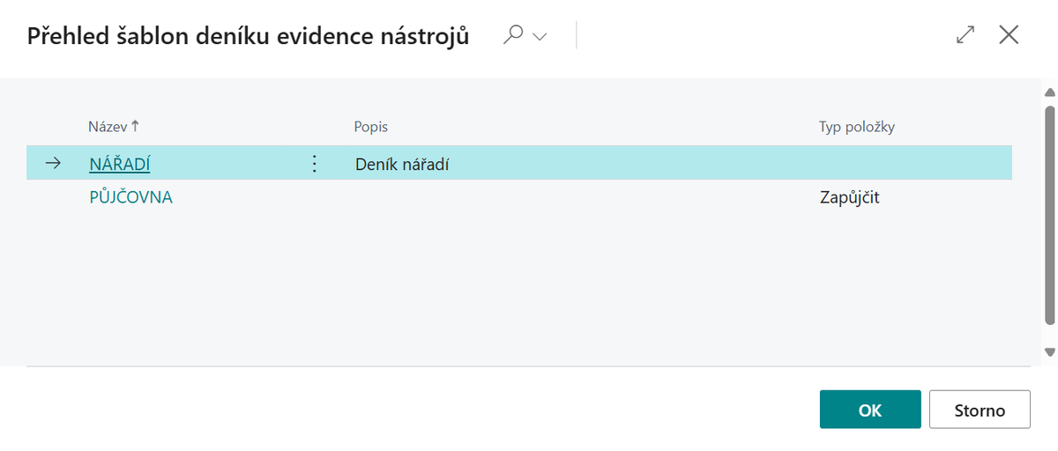Click the search magnifier icon
This screenshot has height=451, width=1058.
click(513, 35)
